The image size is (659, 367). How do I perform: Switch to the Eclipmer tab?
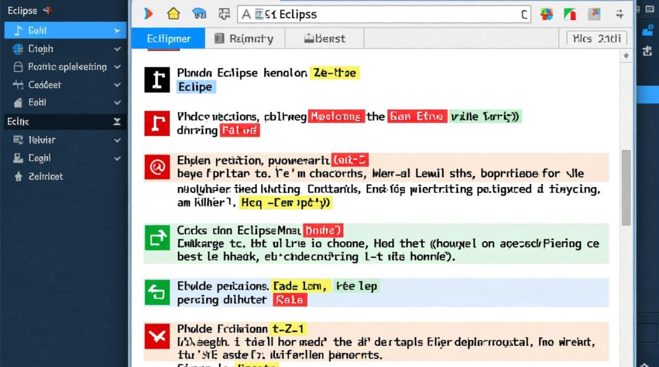pos(168,39)
